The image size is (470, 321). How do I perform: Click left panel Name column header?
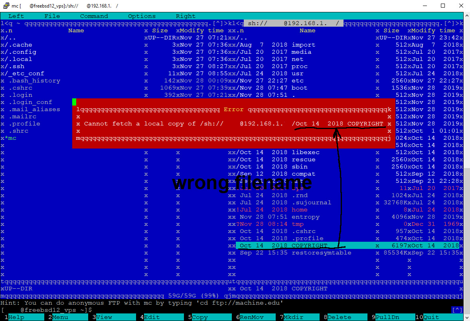point(76,31)
